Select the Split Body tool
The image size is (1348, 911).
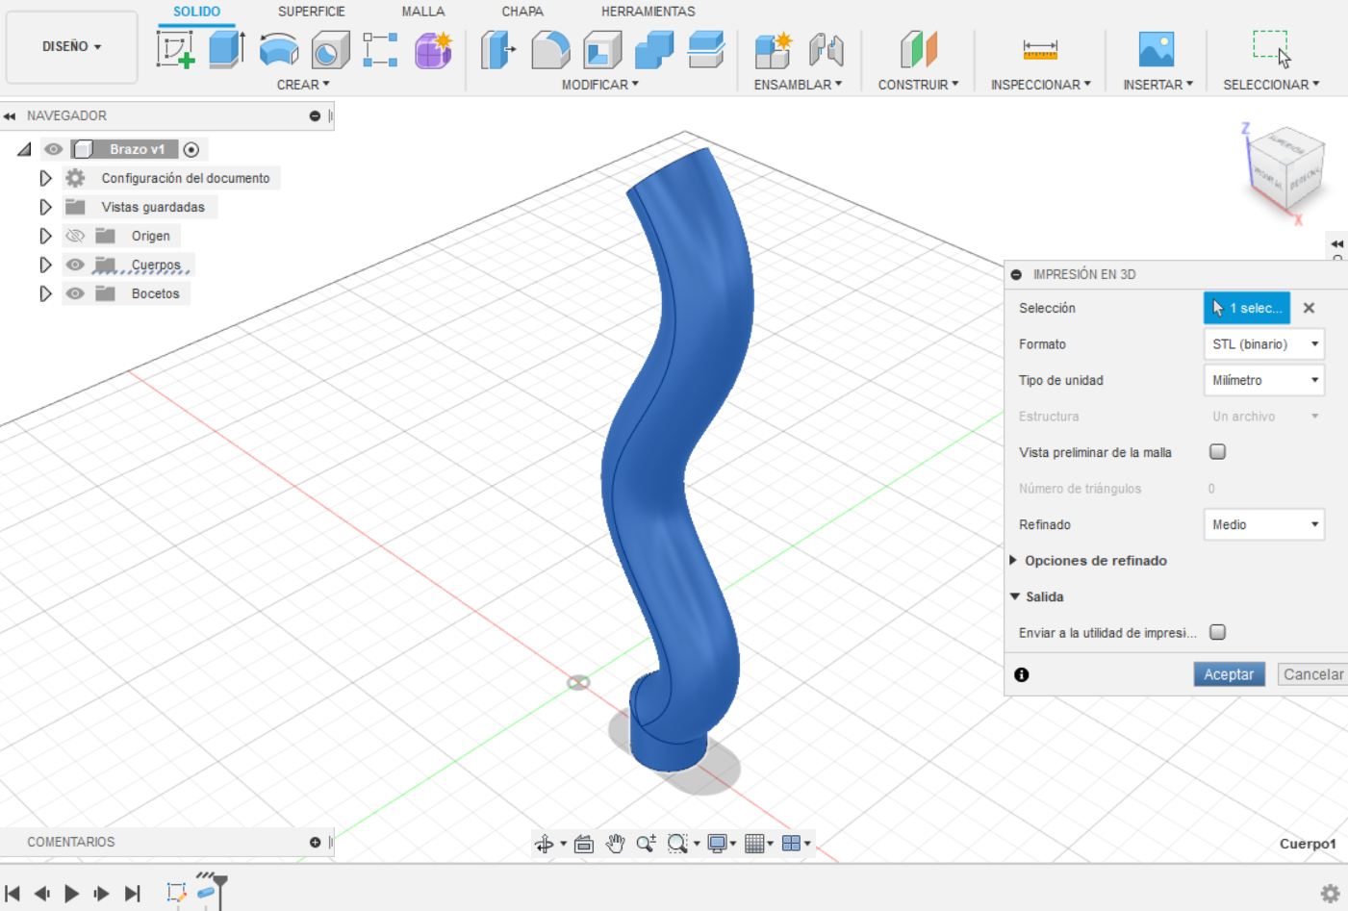pyautogui.click(x=706, y=49)
